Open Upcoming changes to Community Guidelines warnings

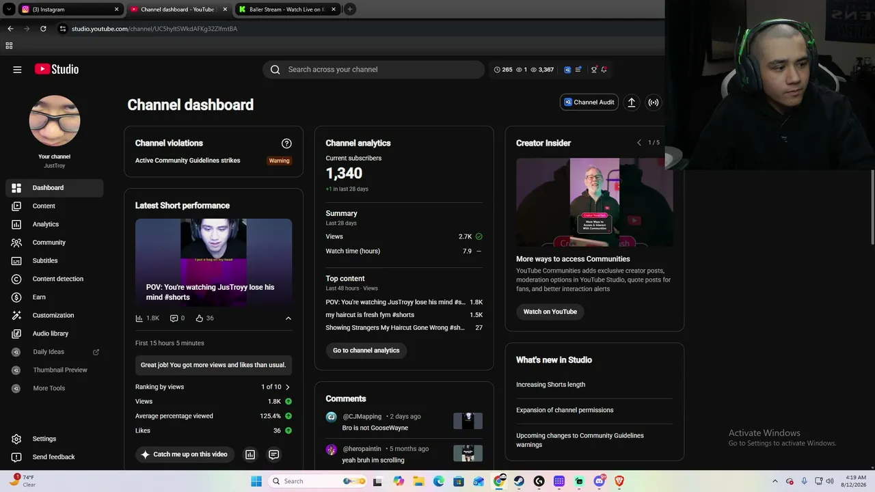click(x=580, y=440)
